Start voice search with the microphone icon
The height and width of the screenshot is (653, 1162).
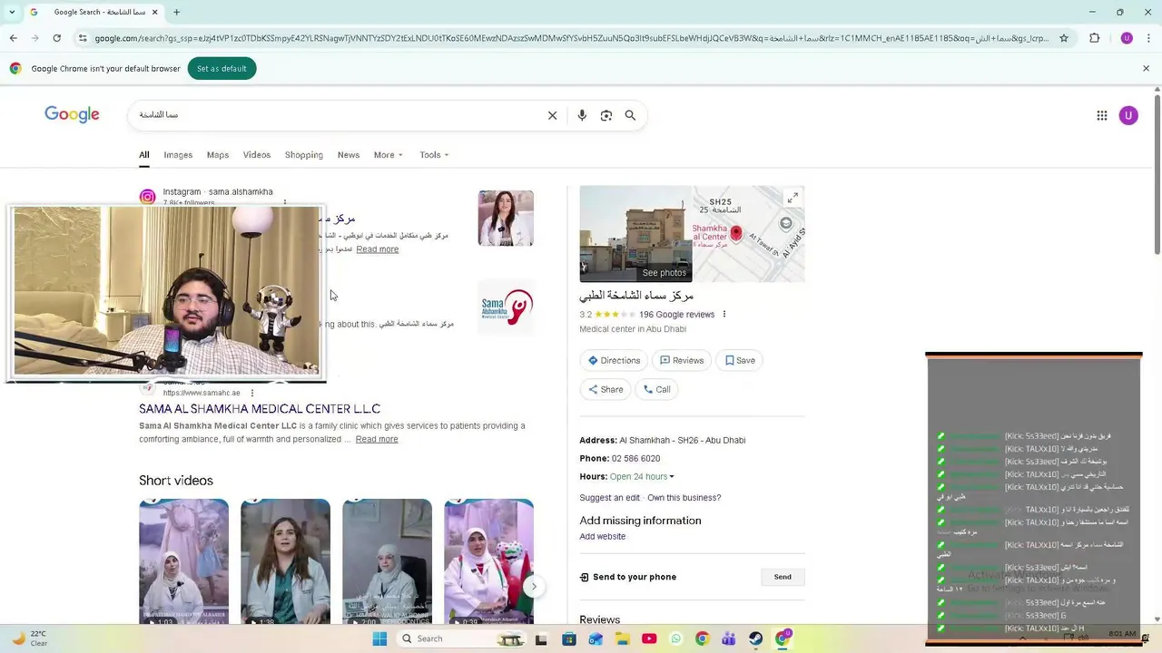pyautogui.click(x=582, y=115)
